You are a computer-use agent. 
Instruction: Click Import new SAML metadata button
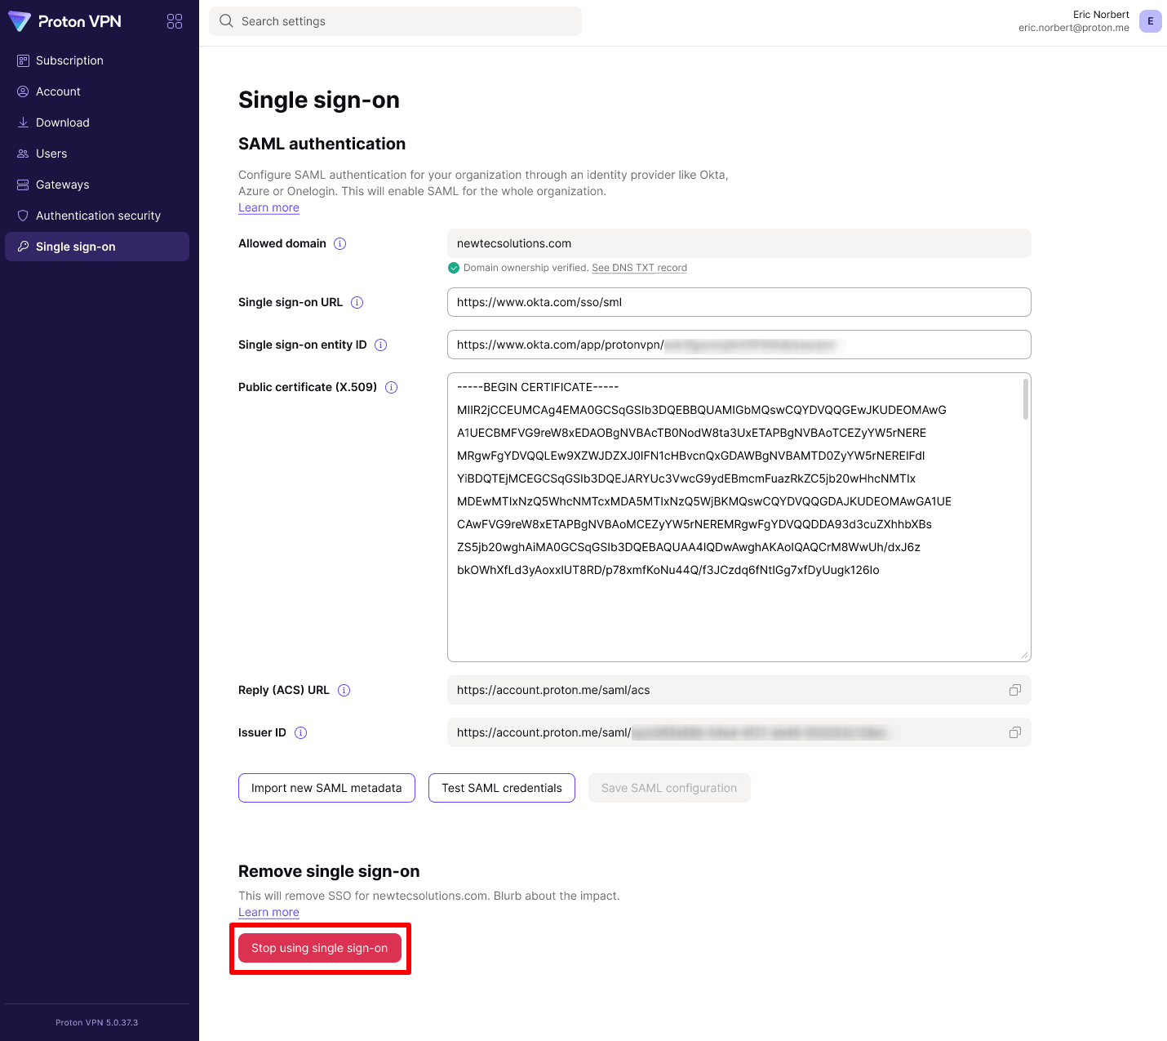pos(326,788)
